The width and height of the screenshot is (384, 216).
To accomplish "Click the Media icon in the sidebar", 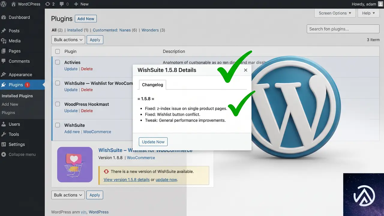I will coord(4,41).
